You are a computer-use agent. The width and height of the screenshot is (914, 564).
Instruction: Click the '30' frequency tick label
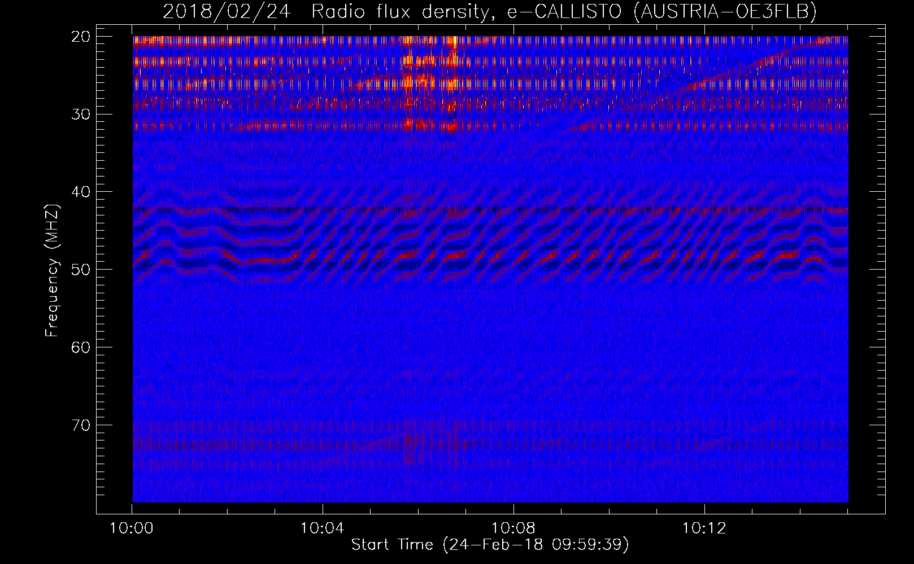click(x=81, y=114)
